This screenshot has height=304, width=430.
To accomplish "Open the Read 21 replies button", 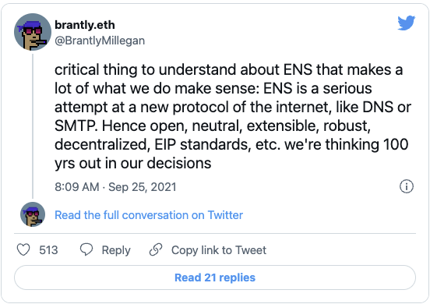I will click(215, 277).
